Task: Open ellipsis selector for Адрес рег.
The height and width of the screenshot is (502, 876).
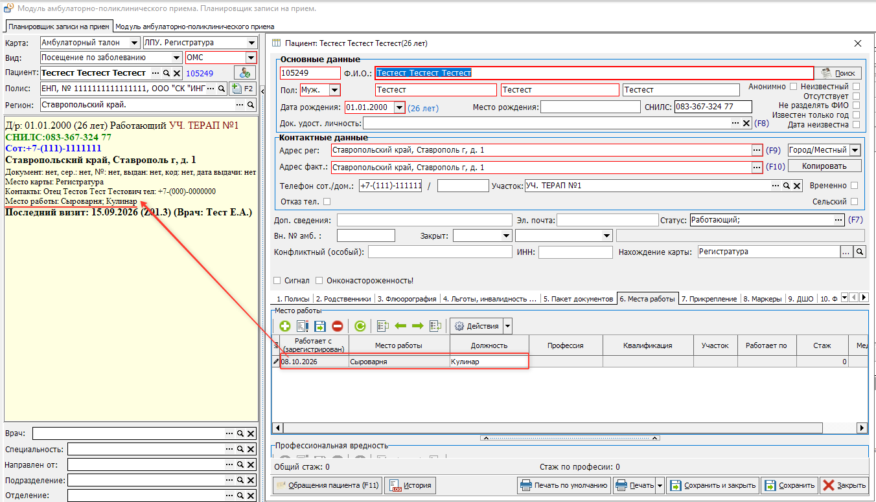Action: [757, 150]
